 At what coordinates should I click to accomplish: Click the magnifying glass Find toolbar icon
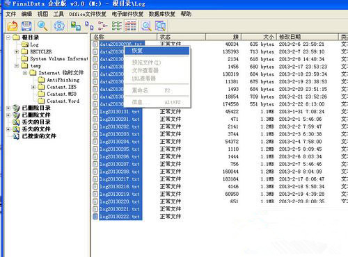pyautogui.click(x=42, y=26)
